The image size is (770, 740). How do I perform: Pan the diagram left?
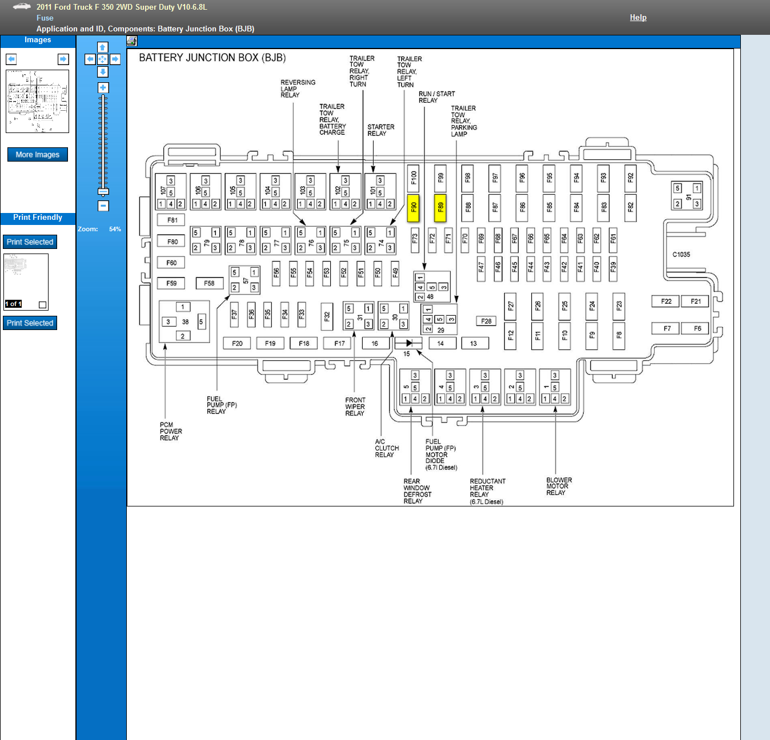click(90, 59)
